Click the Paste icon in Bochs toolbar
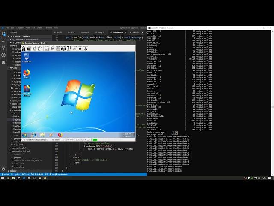 coord(58,48)
